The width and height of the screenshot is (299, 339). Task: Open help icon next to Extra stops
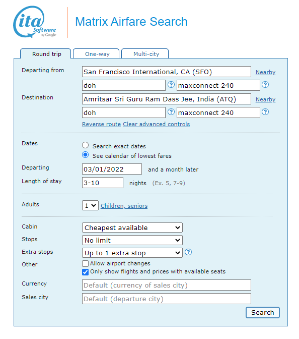pos(188,252)
